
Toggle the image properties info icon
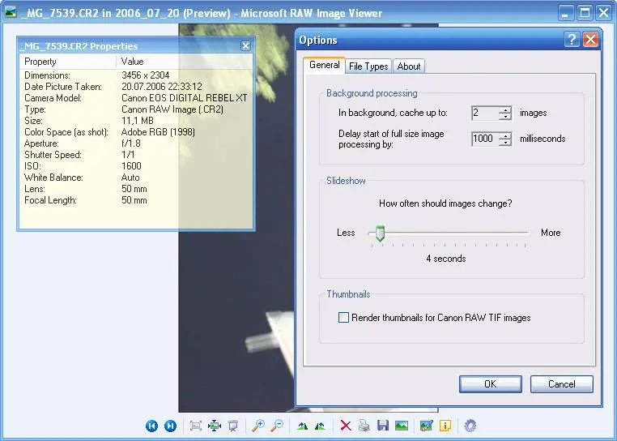pyautogui.click(x=445, y=426)
